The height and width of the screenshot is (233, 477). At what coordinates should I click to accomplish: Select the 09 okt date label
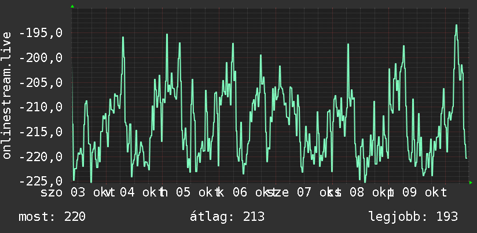point(424,193)
